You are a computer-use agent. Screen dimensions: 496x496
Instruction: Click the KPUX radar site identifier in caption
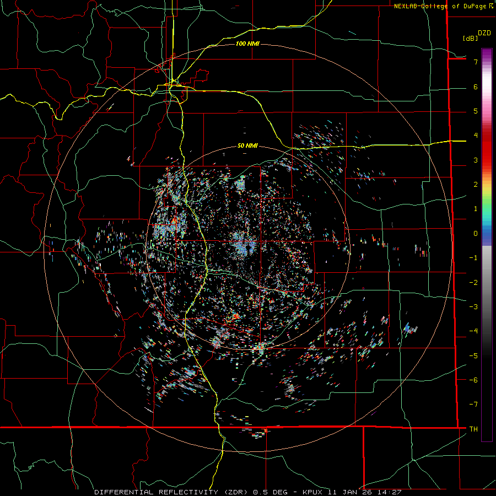point(313,492)
